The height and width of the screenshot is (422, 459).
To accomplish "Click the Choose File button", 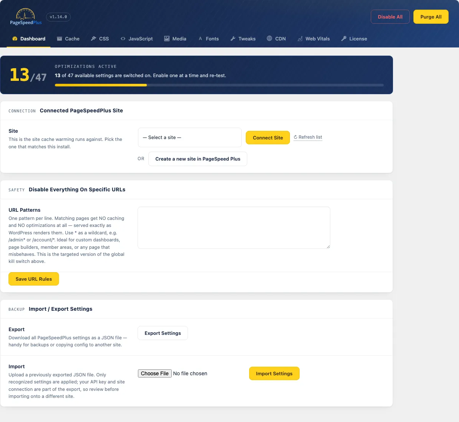I will coord(155,373).
